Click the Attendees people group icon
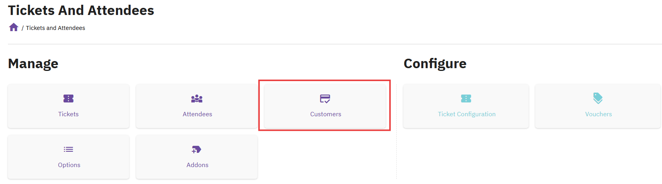Screen dimensions: 662x184 197,99
